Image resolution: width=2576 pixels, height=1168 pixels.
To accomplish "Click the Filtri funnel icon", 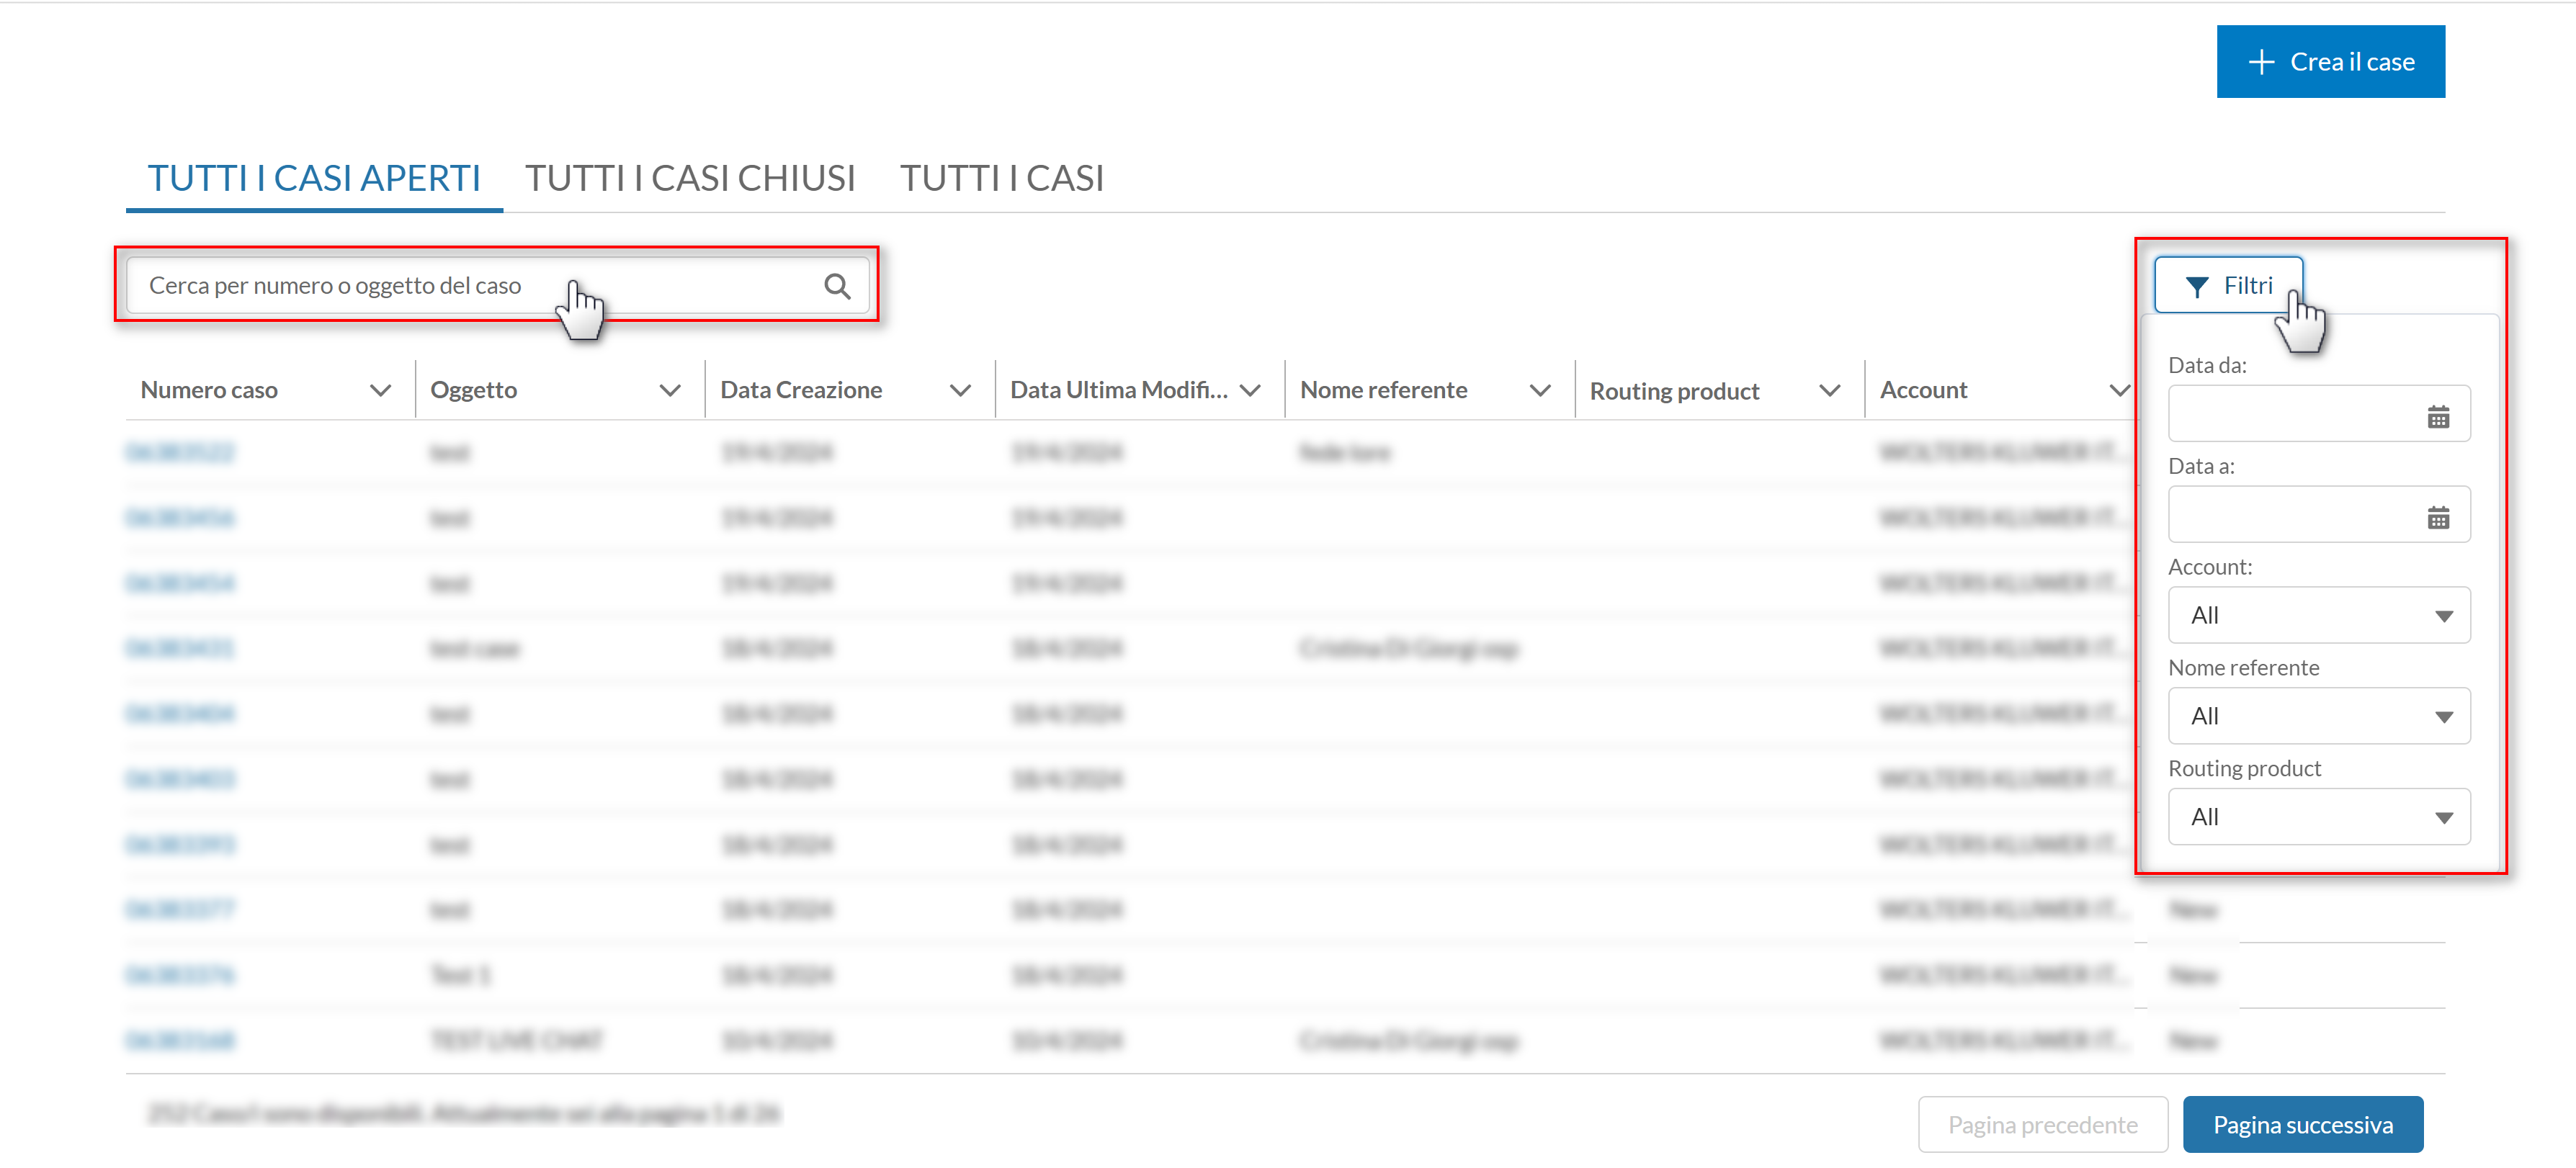I will [x=2196, y=287].
